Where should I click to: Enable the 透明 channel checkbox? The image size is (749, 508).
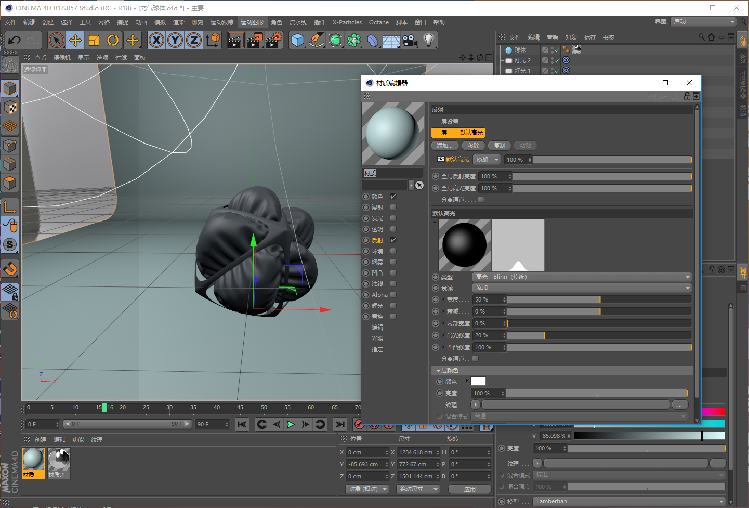coord(393,229)
